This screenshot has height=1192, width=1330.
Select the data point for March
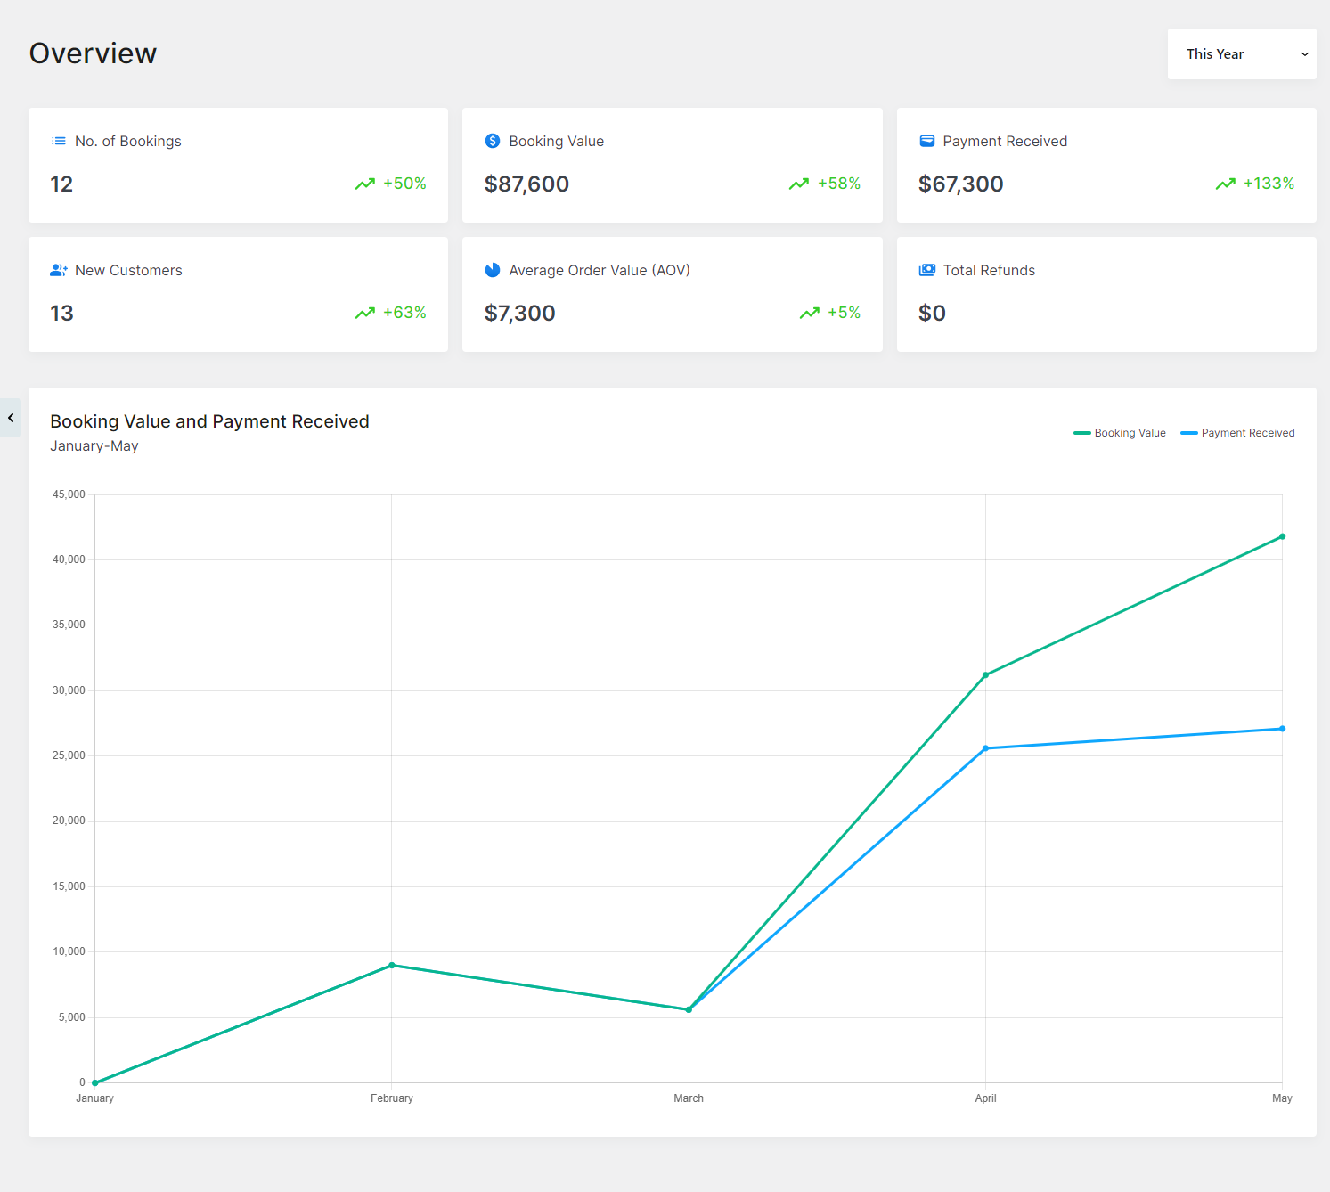click(x=689, y=1009)
